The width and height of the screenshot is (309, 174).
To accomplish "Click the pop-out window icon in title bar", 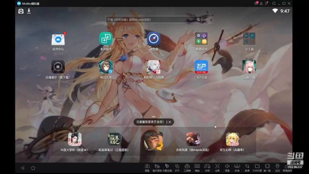I will [x=274, y=3].
